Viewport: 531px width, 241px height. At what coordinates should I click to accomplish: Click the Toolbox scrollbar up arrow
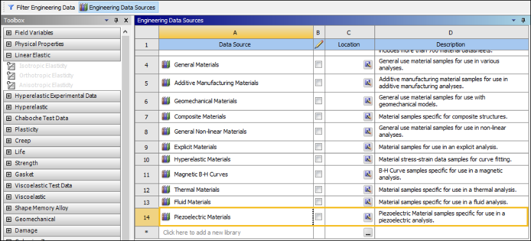pos(125,32)
